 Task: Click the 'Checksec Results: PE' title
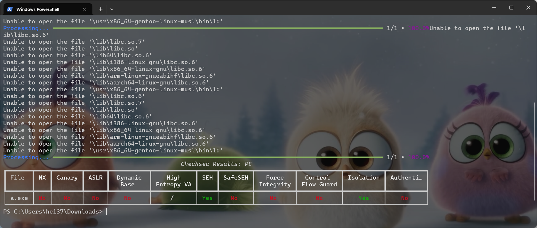pos(216,164)
